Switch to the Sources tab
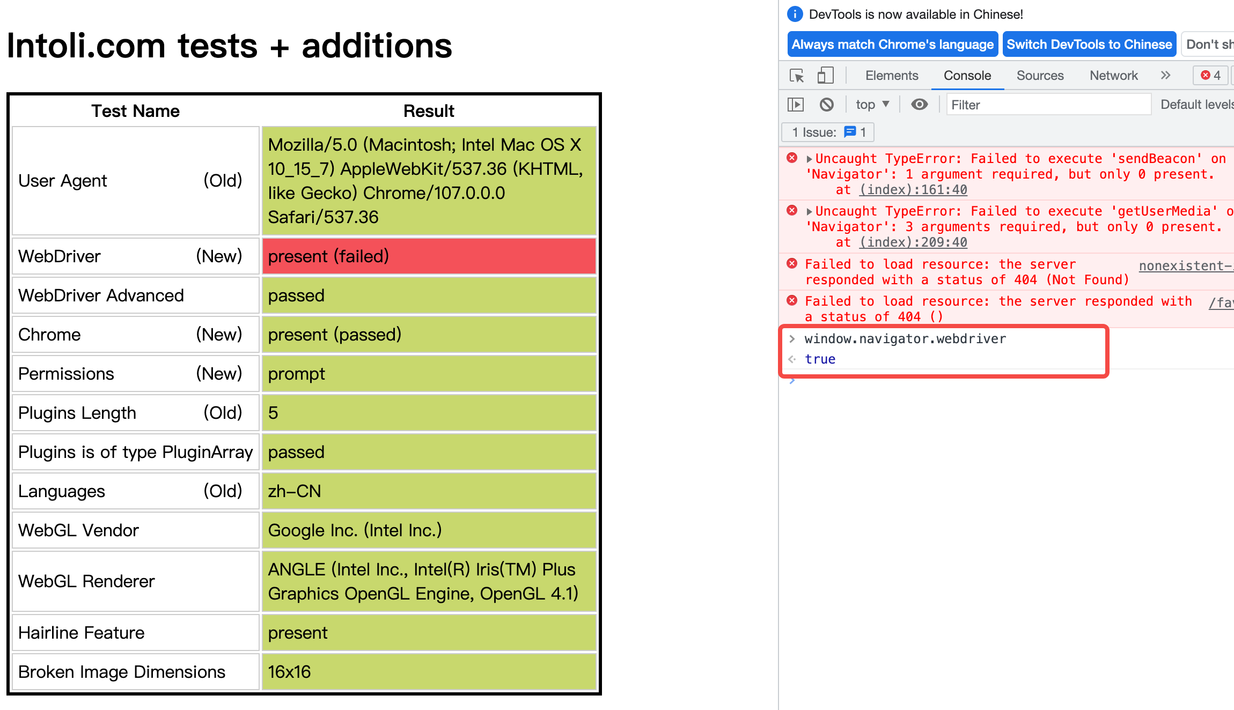This screenshot has width=1234, height=710. (x=1040, y=76)
